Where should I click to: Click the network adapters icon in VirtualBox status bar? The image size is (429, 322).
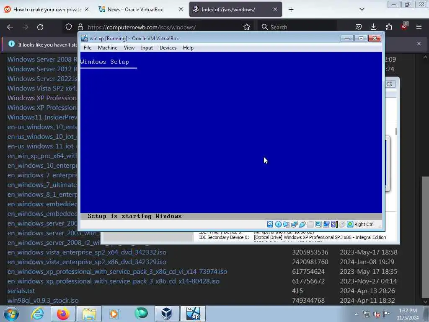click(295, 224)
